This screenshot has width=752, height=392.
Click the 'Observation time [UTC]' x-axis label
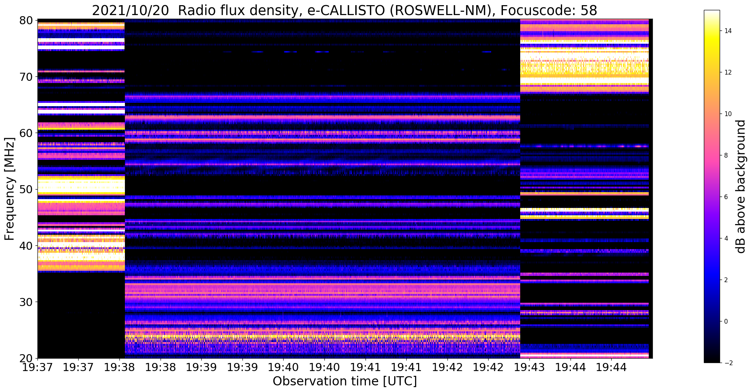(x=345, y=381)
